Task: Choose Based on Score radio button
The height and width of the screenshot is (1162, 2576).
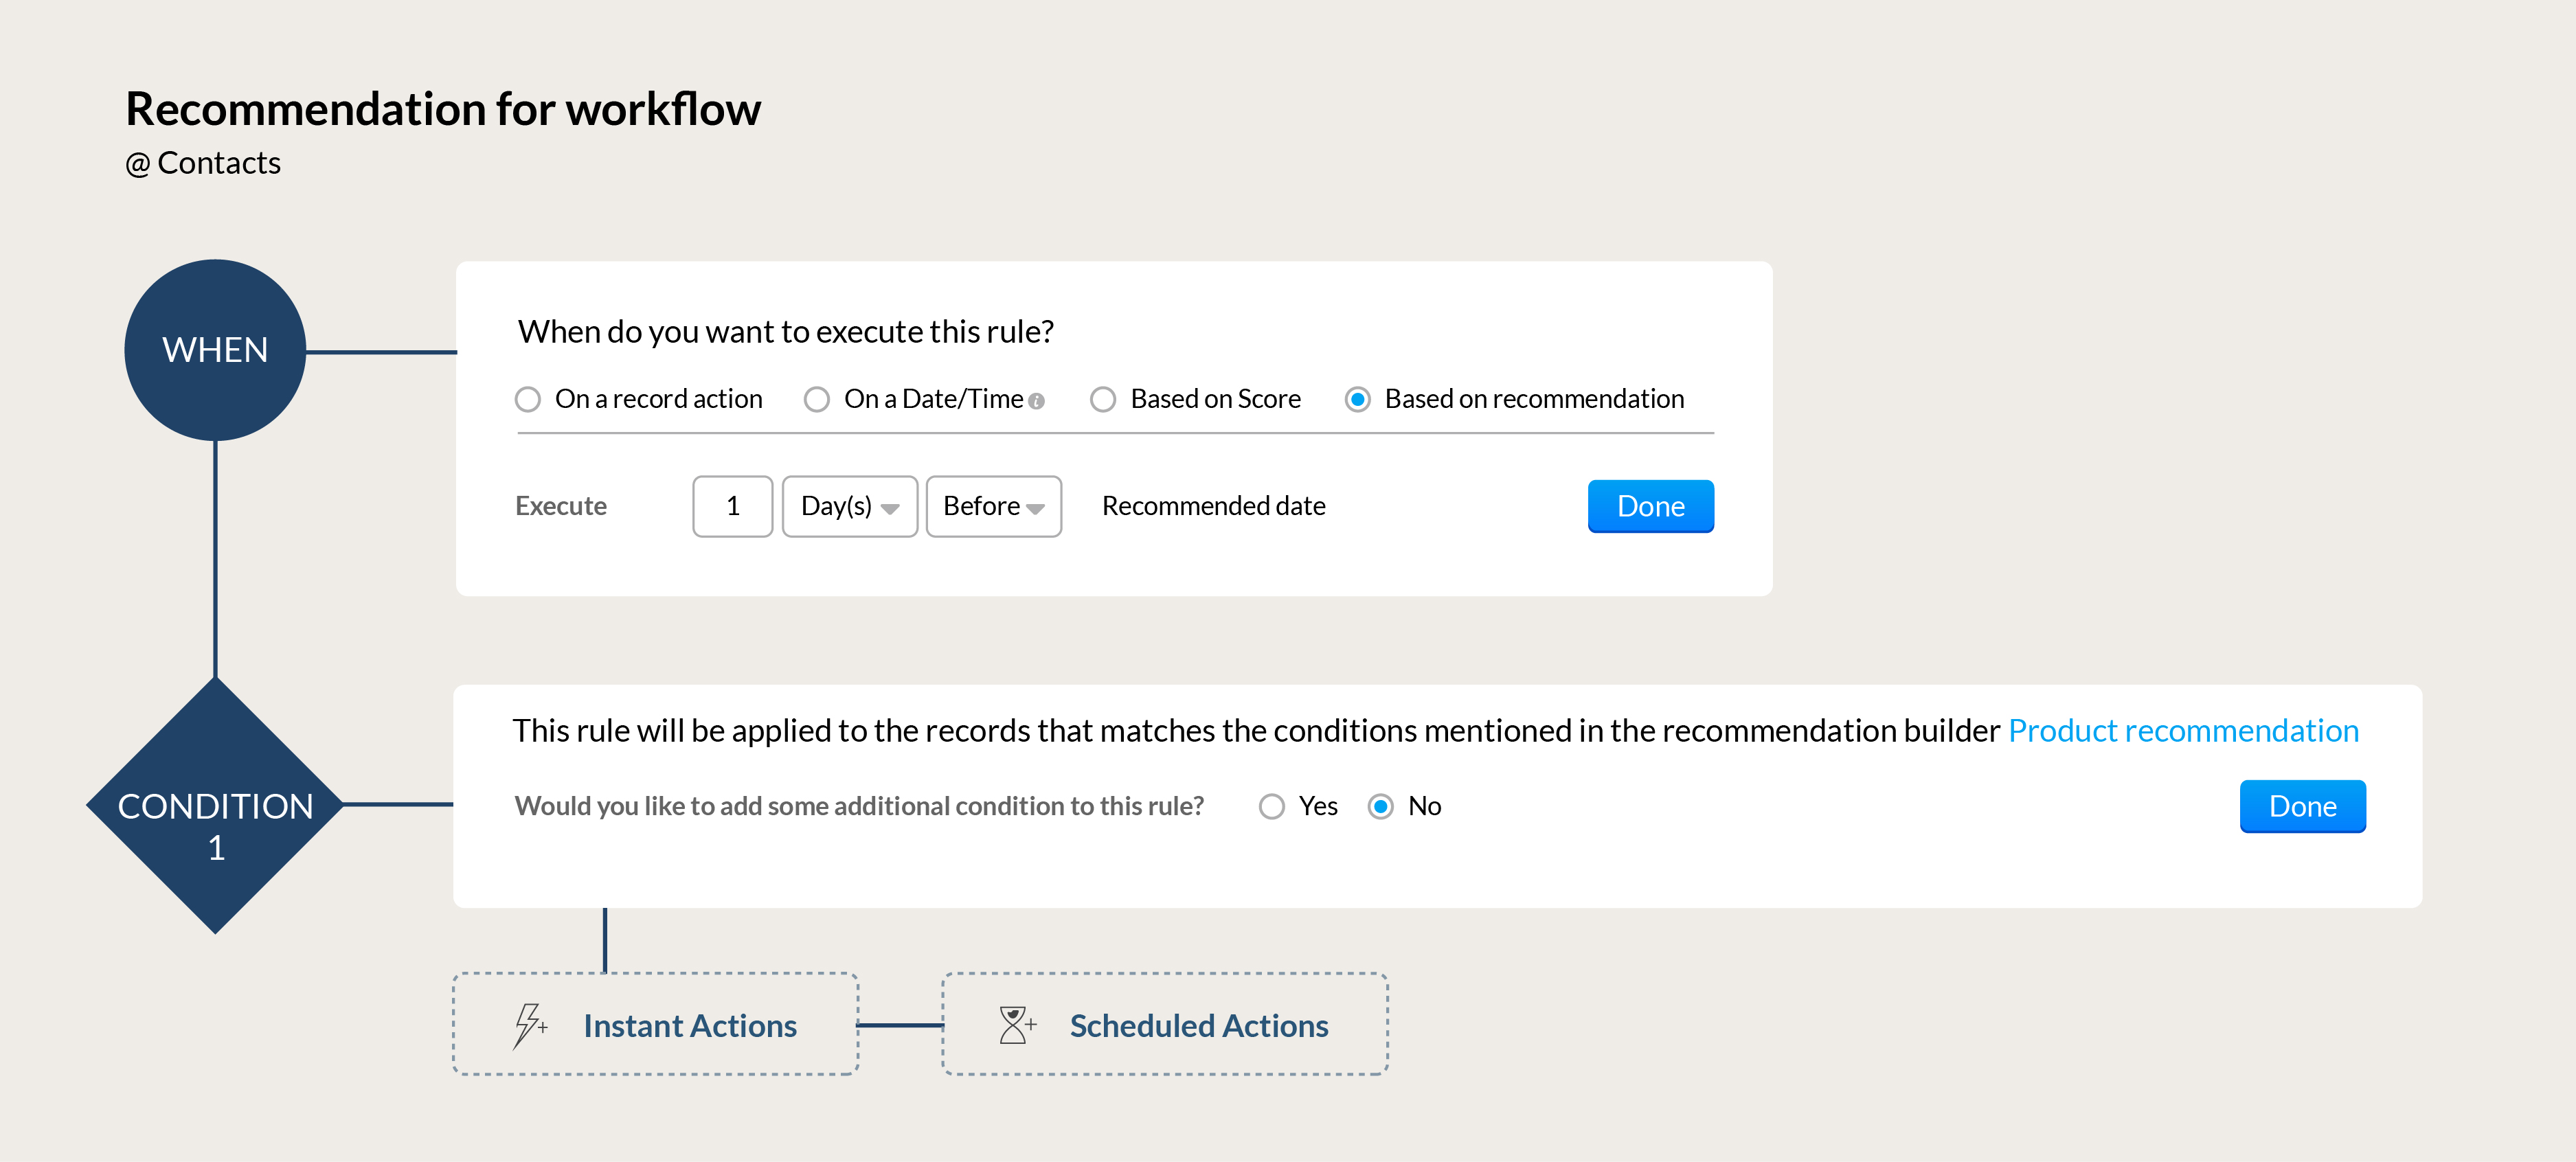Action: pos(1103,400)
